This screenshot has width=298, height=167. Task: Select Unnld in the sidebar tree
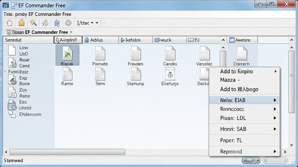[x=25, y=108]
